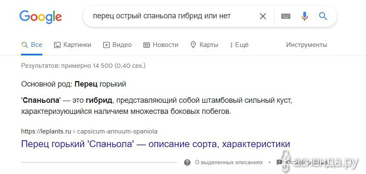Open the Карты tab
Screen dimensions: 366x174
coord(204,45)
